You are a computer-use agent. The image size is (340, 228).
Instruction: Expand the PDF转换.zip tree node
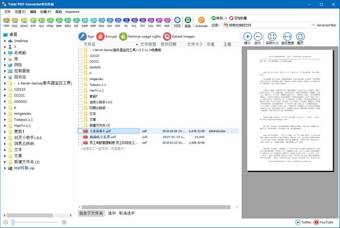pyautogui.click(x=5, y=168)
